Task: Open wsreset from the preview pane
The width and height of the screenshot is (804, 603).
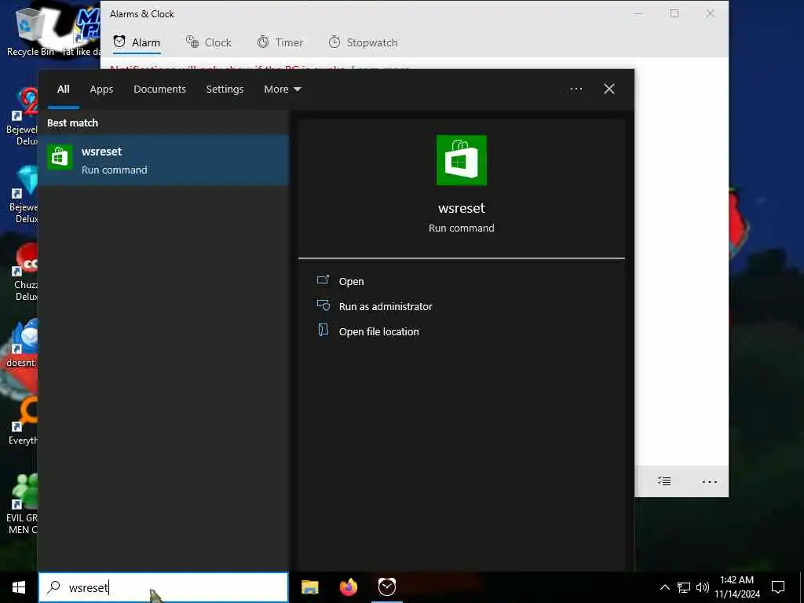Action: [x=351, y=281]
